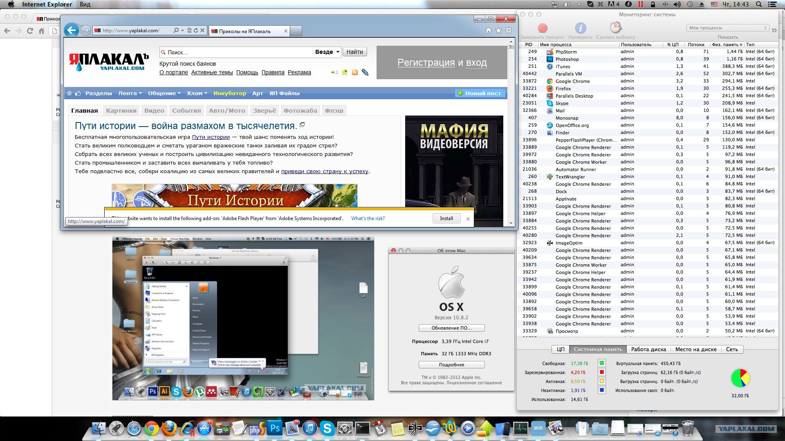Open System Preferences from the Dock
Viewport: 785px width, 441px height.
[345, 428]
